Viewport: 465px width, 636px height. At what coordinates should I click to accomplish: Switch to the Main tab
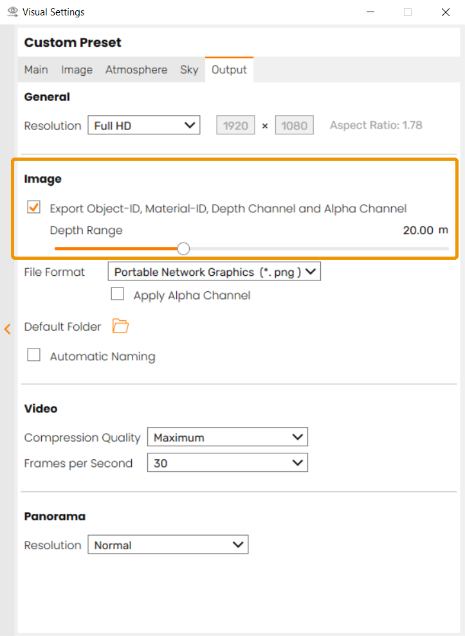point(36,69)
